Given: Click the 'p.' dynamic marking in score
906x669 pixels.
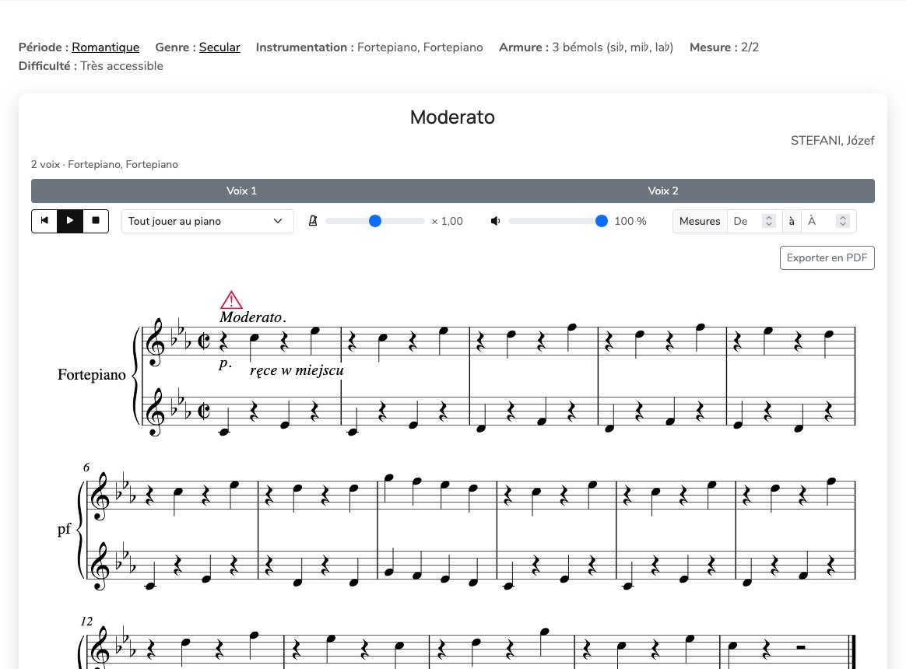Looking at the screenshot, I should tap(226, 364).
